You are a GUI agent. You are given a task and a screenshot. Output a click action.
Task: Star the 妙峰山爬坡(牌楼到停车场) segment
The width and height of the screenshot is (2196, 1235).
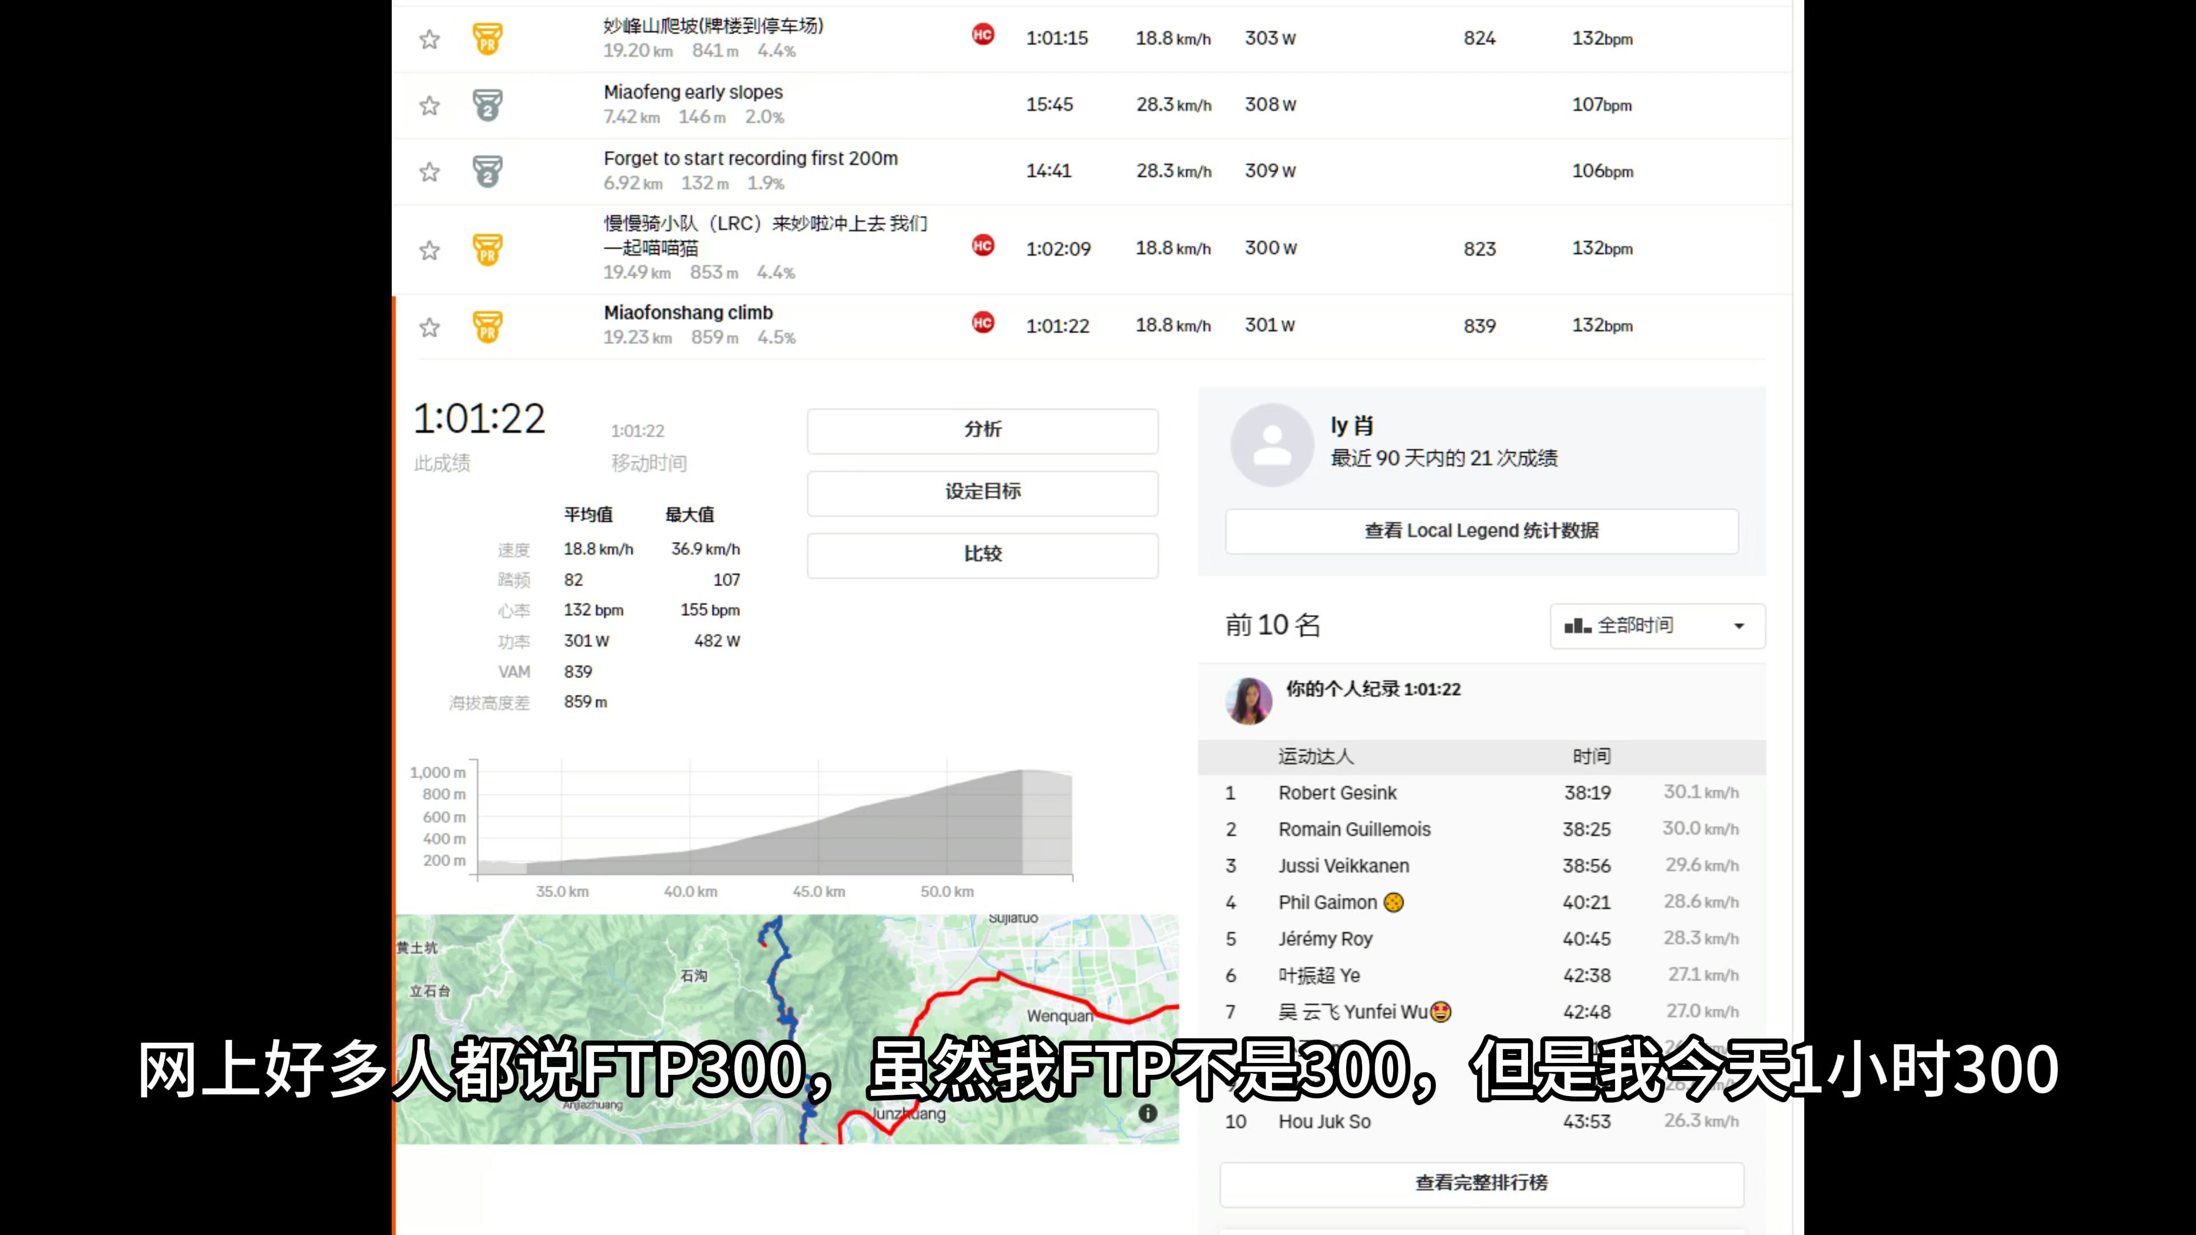429,39
